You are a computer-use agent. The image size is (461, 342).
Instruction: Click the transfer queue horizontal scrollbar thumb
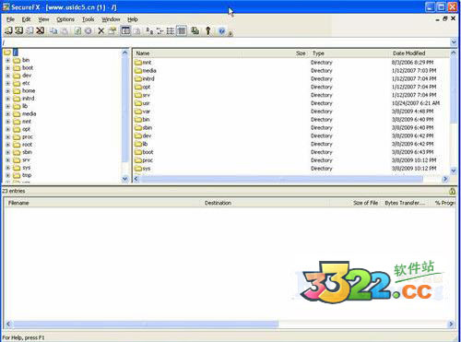146,324
